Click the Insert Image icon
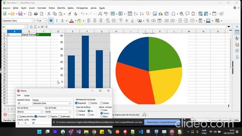The image size is (242, 136). tap(155, 14)
